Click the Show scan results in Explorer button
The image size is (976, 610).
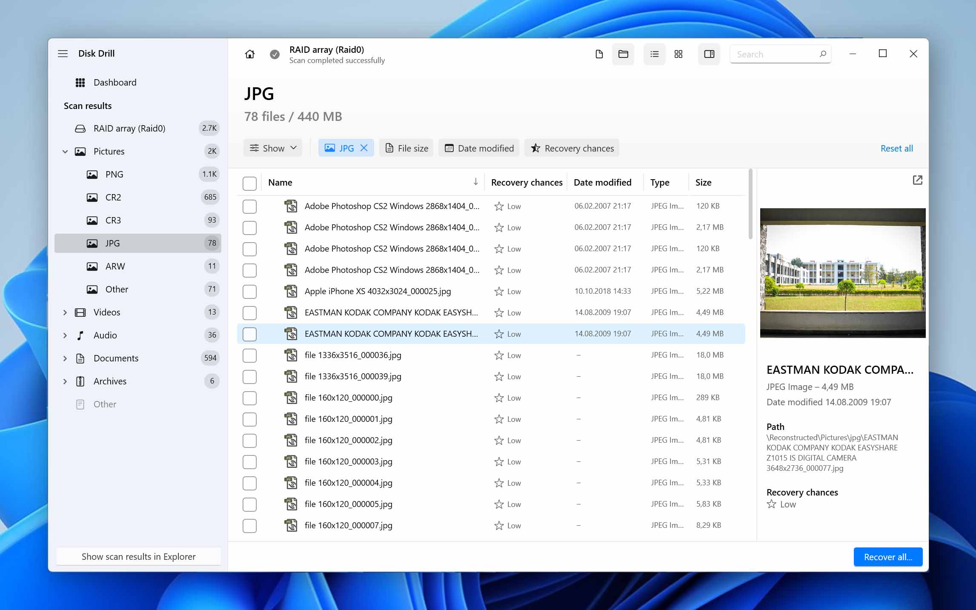pos(138,556)
